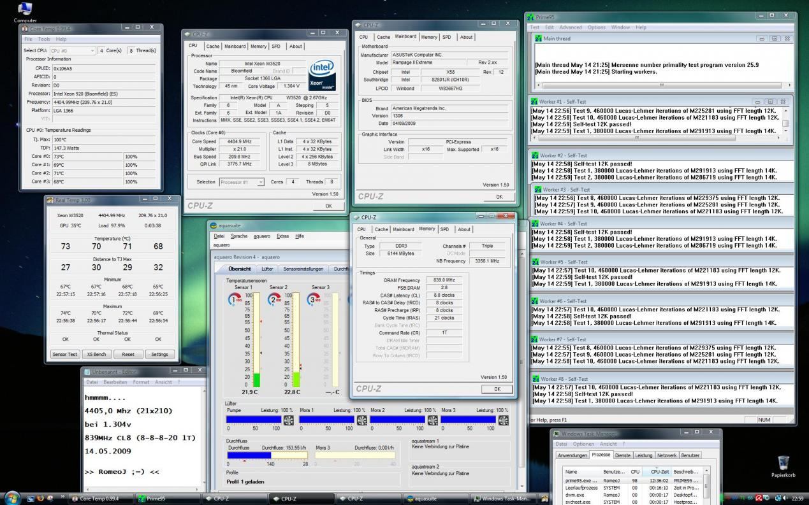The width and height of the screenshot is (809, 505).
Task: Select prime95.exe row in Task-Manager
Action: [633, 481]
